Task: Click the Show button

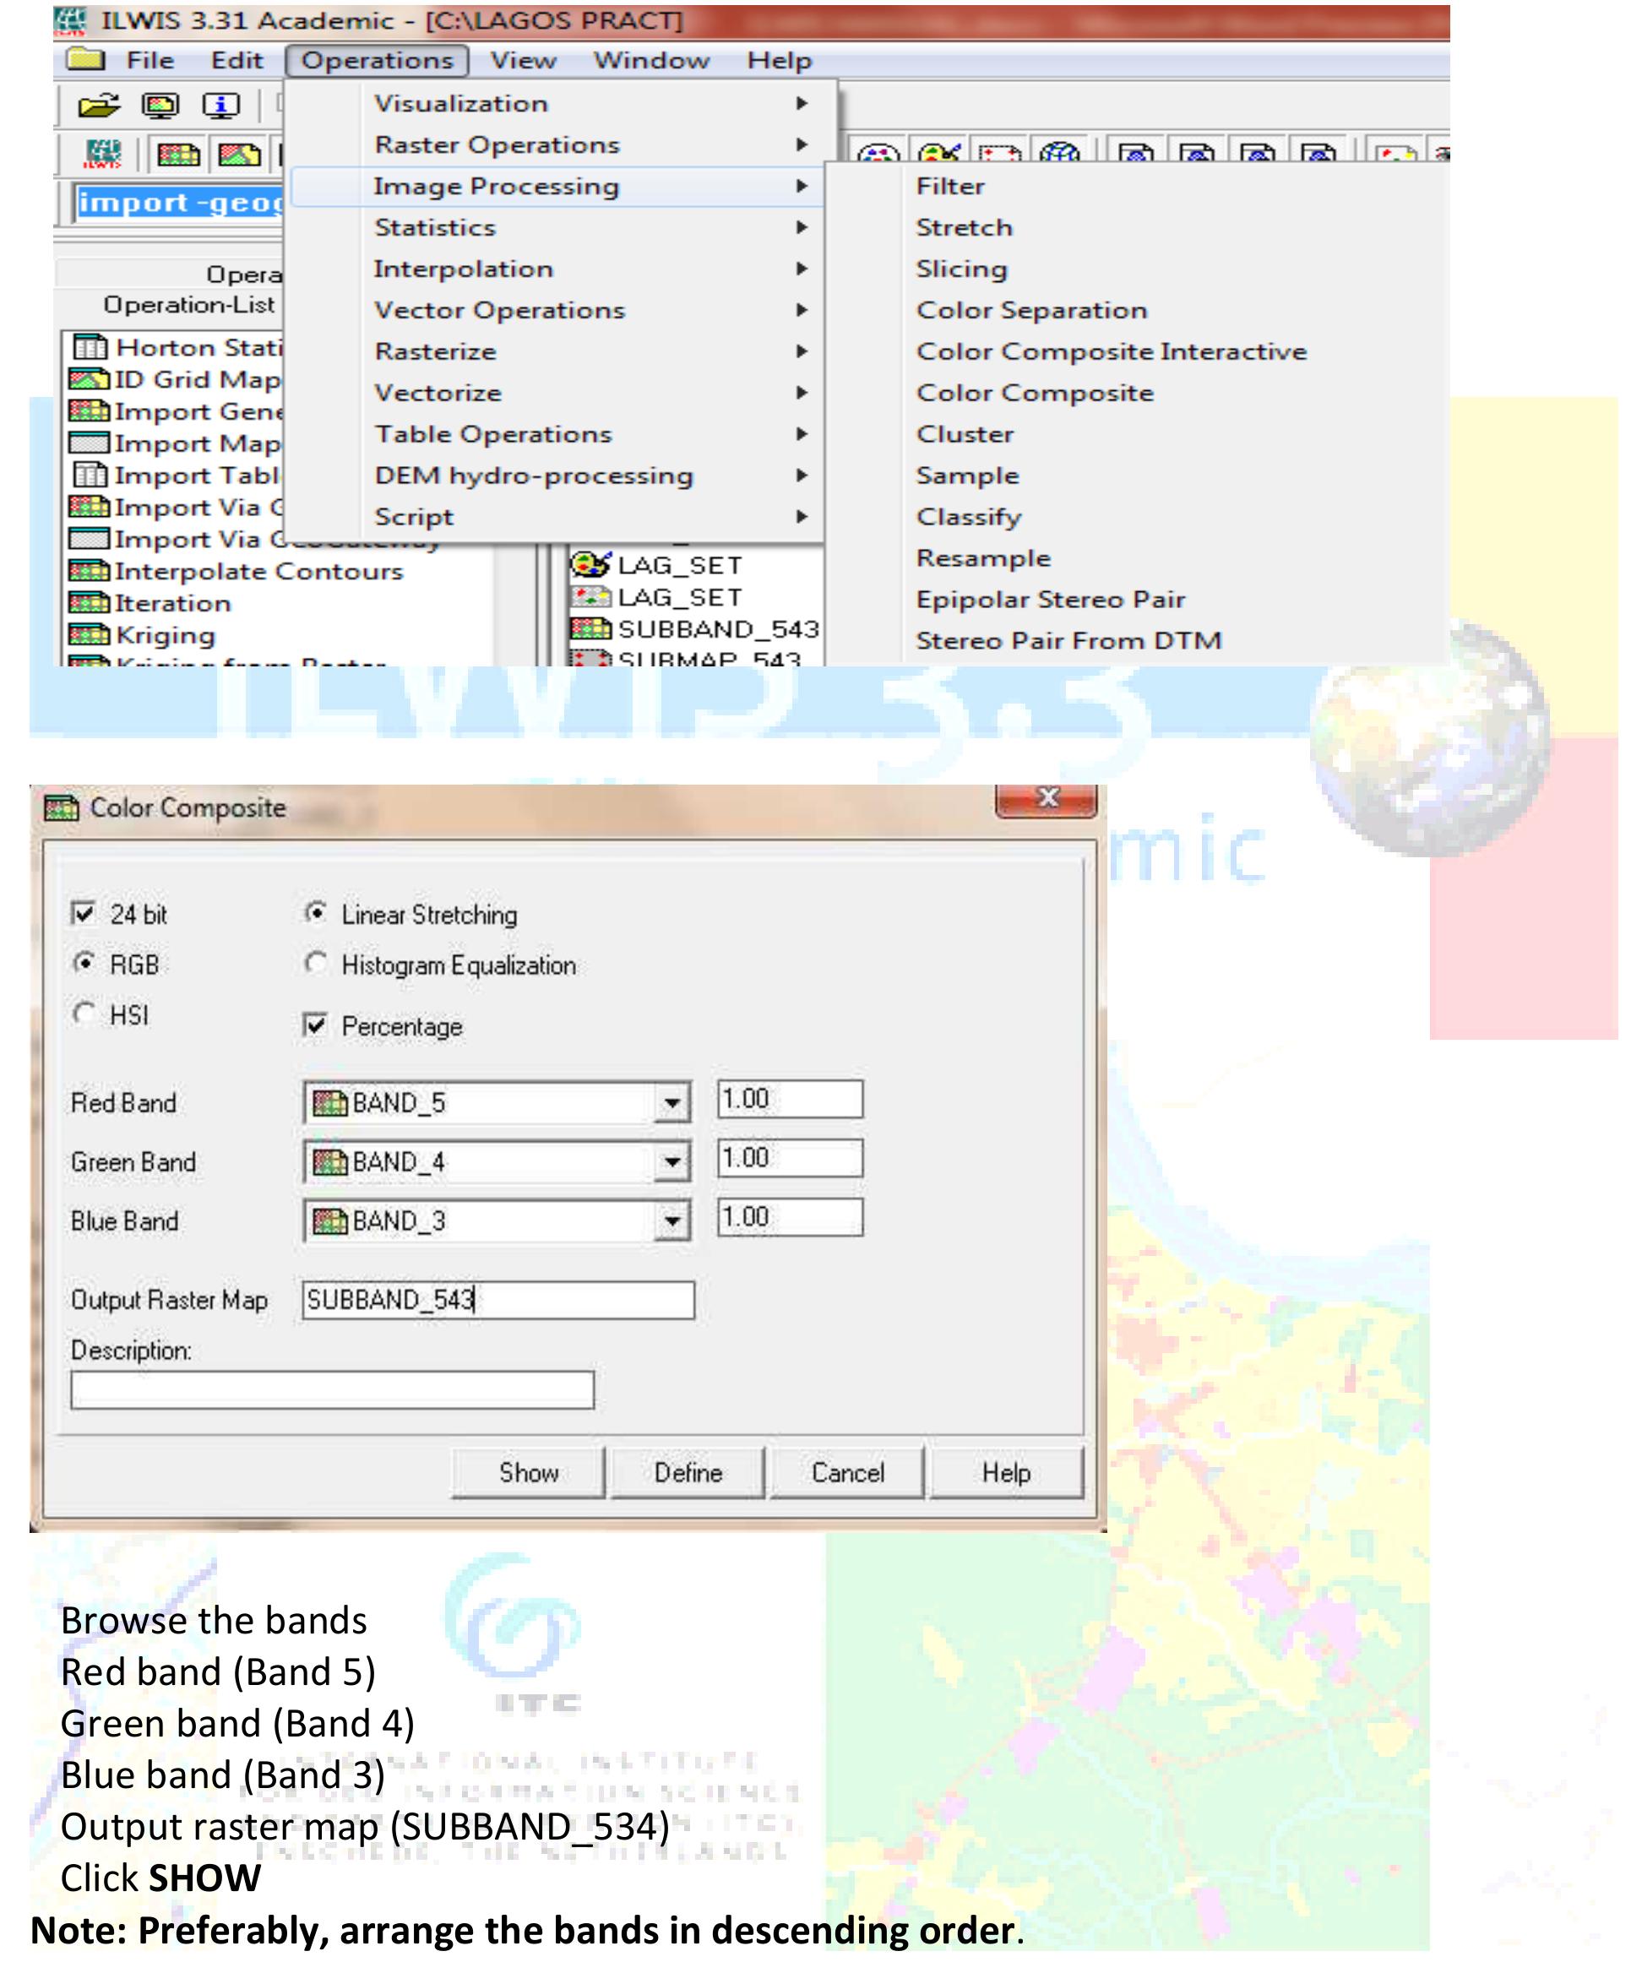Action: tap(528, 1472)
